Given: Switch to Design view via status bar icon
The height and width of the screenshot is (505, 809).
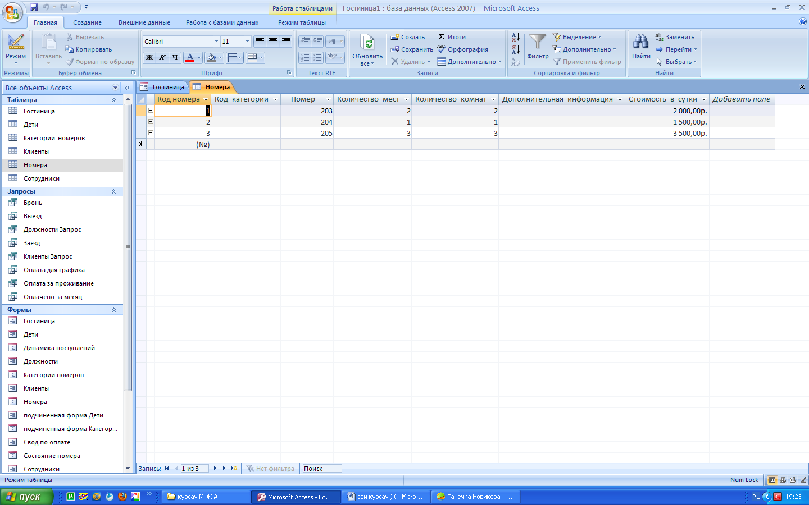Looking at the screenshot, I should (803, 480).
